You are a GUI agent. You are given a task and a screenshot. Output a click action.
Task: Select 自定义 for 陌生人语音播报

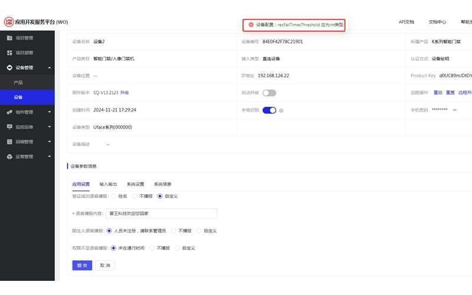click(x=199, y=231)
